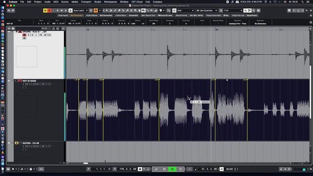Viewport: 313px width, 176px height.
Task: Click the status line setup gear
Action: coord(311,15)
